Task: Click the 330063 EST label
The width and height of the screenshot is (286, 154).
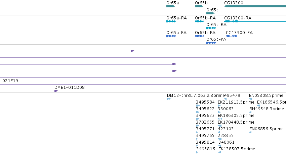Action: tap(226, 109)
